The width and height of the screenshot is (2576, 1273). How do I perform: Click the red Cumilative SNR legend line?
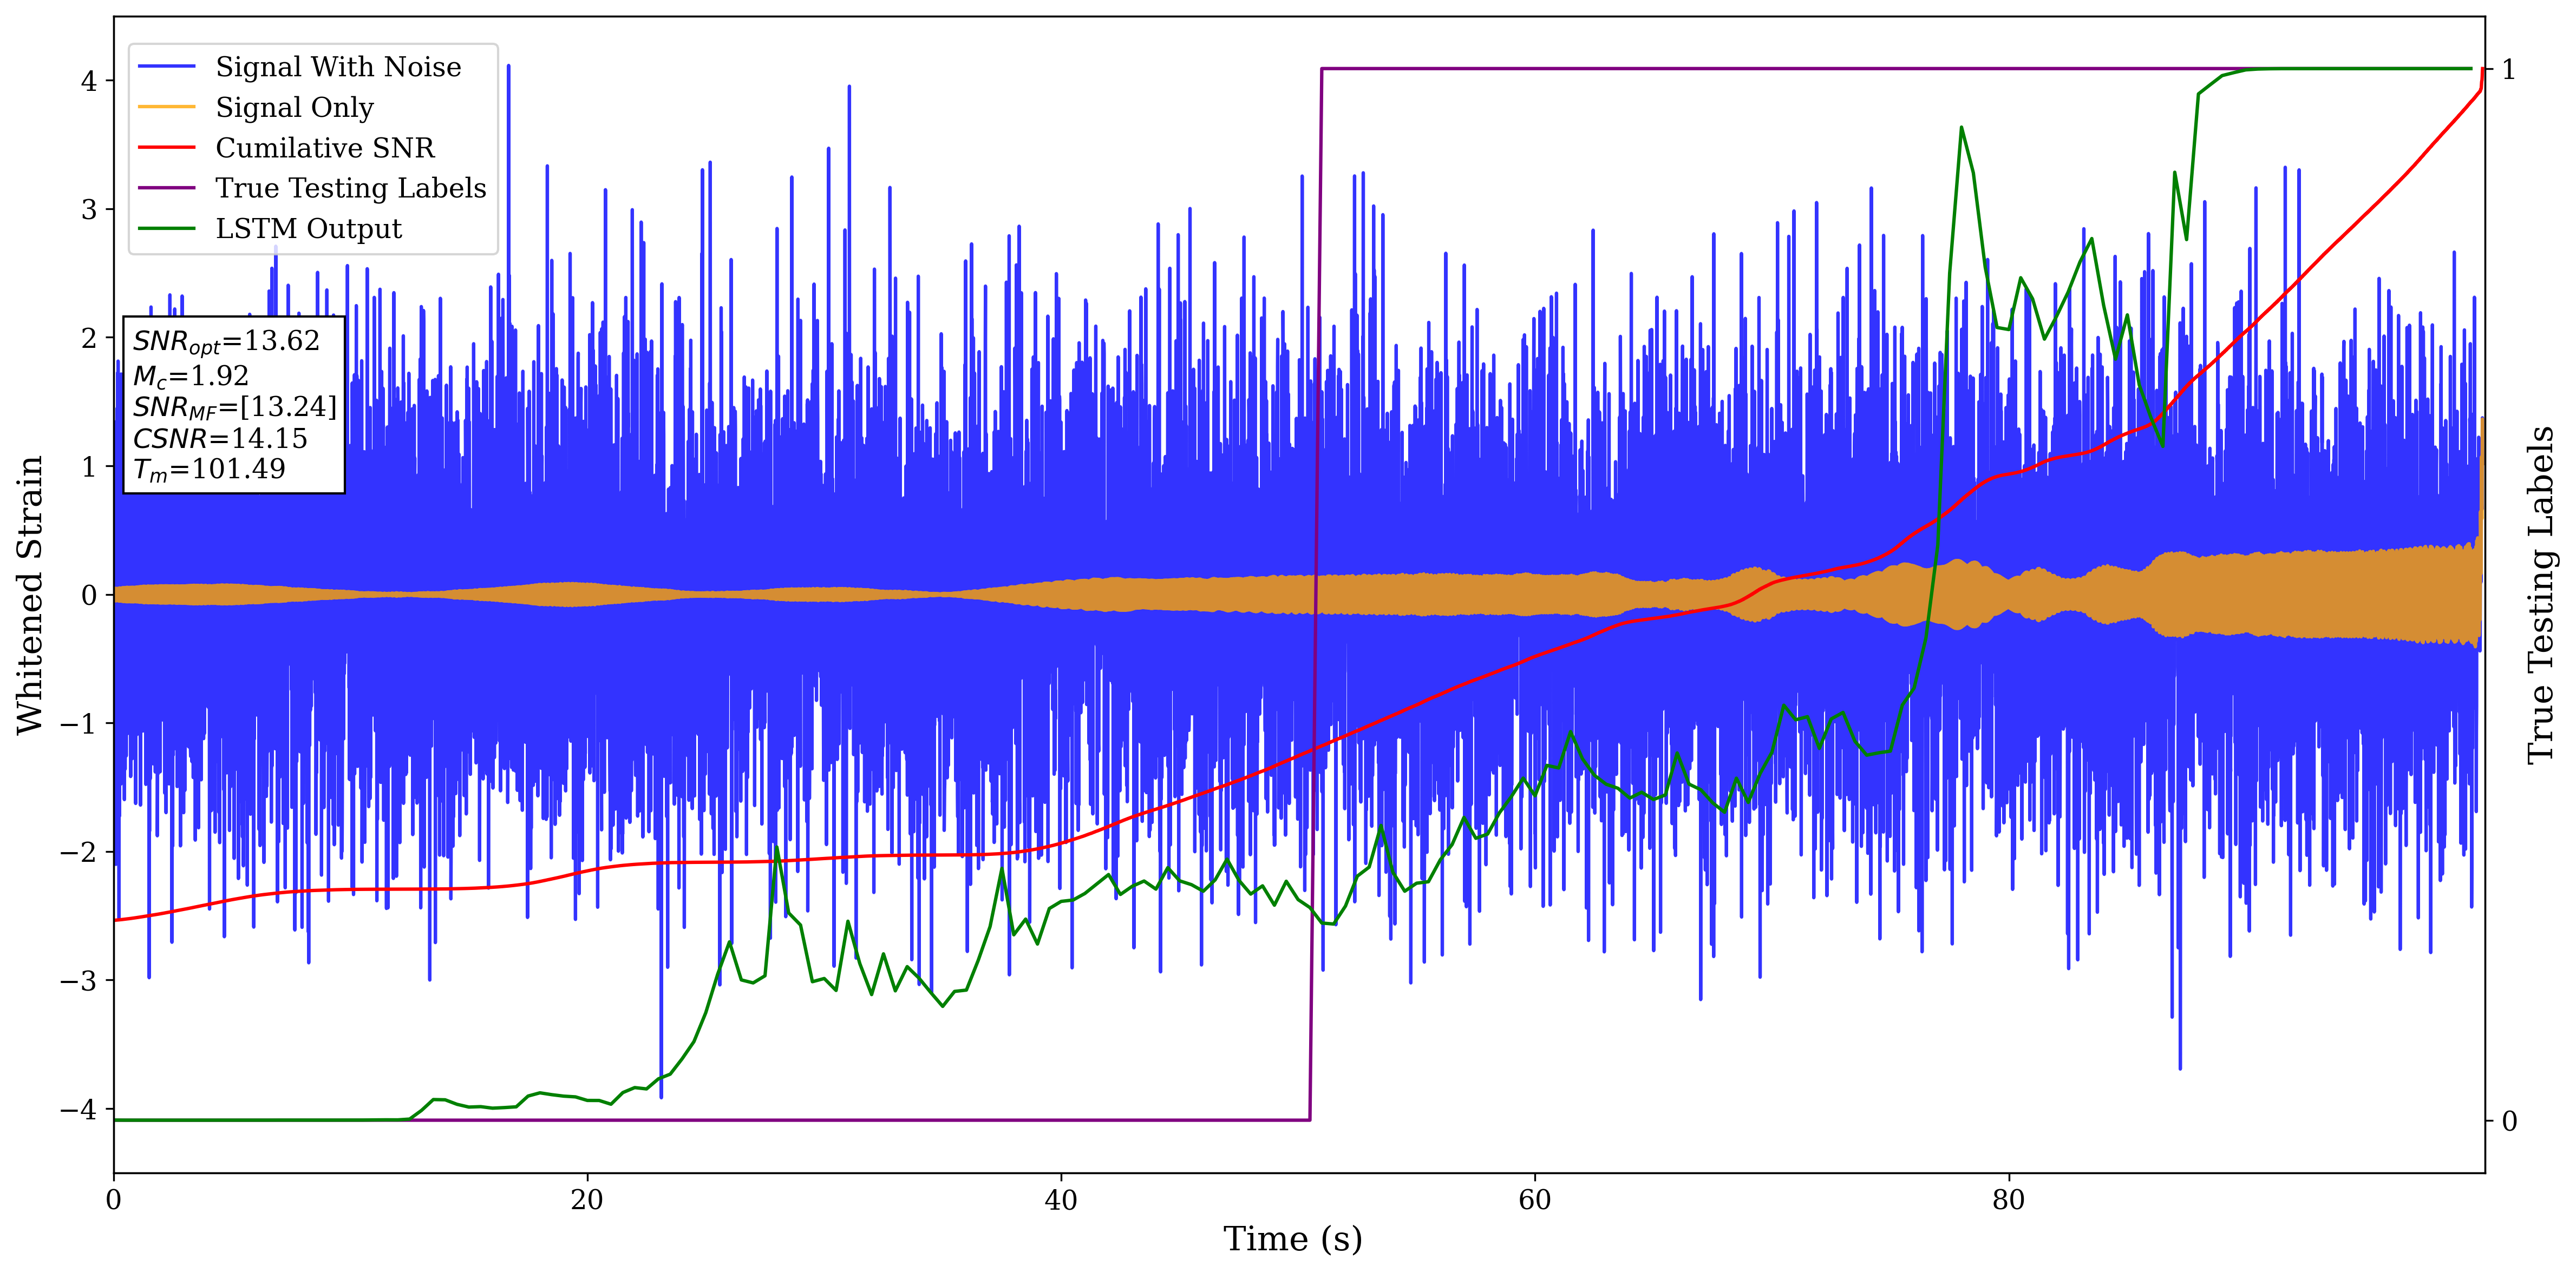coord(166,148)
